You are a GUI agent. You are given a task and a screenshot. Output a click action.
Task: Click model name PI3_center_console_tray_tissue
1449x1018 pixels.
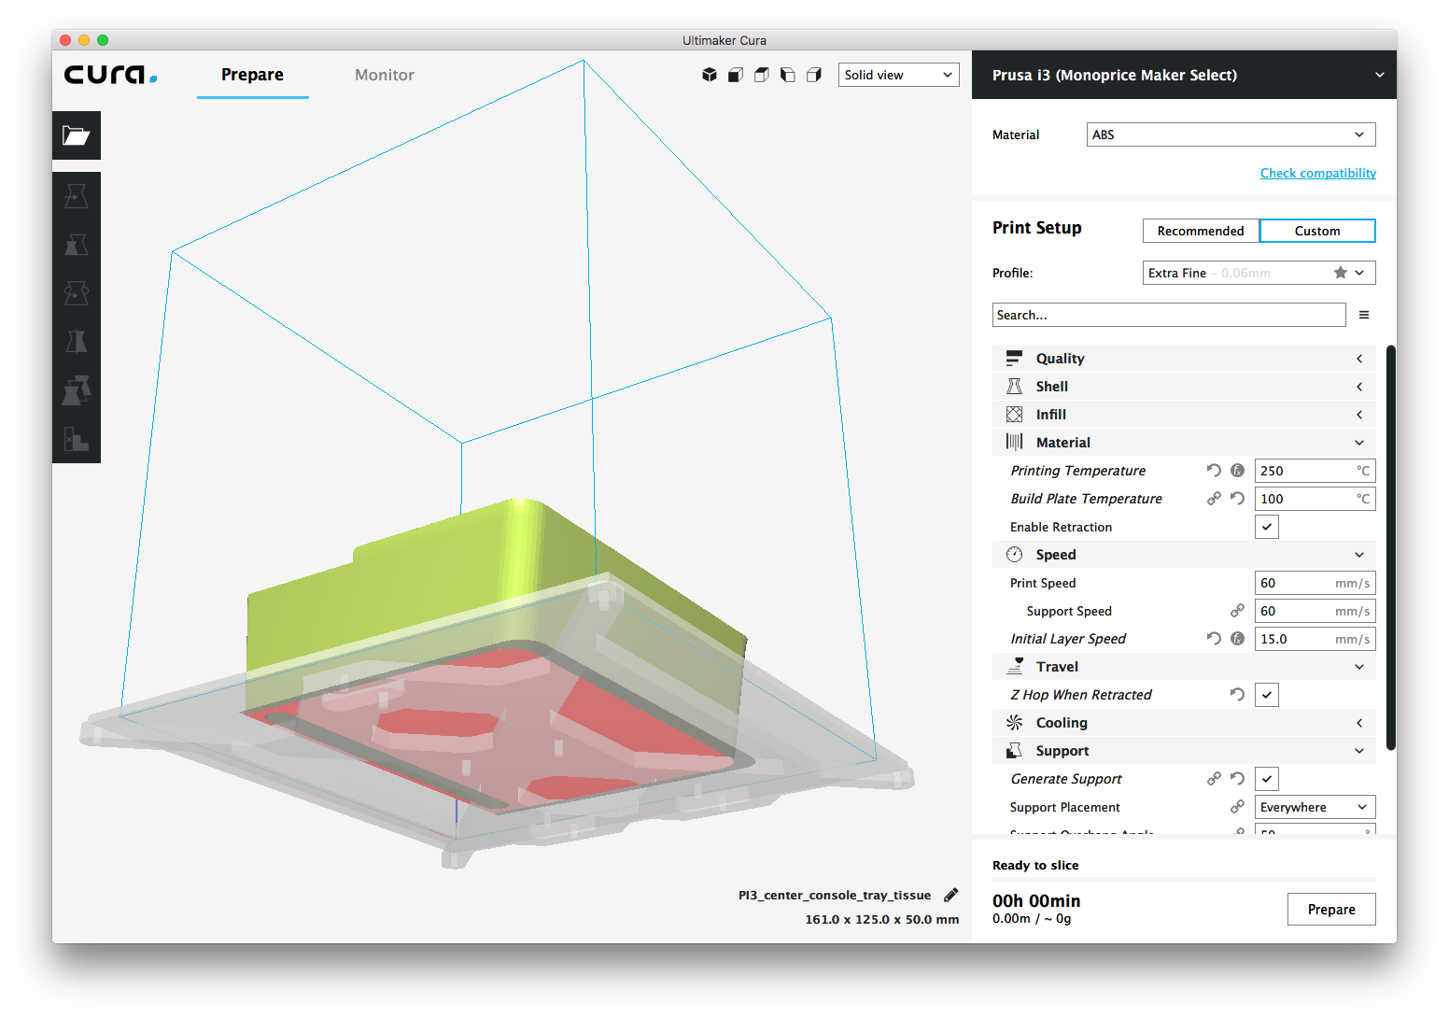(x=835, y=895)
